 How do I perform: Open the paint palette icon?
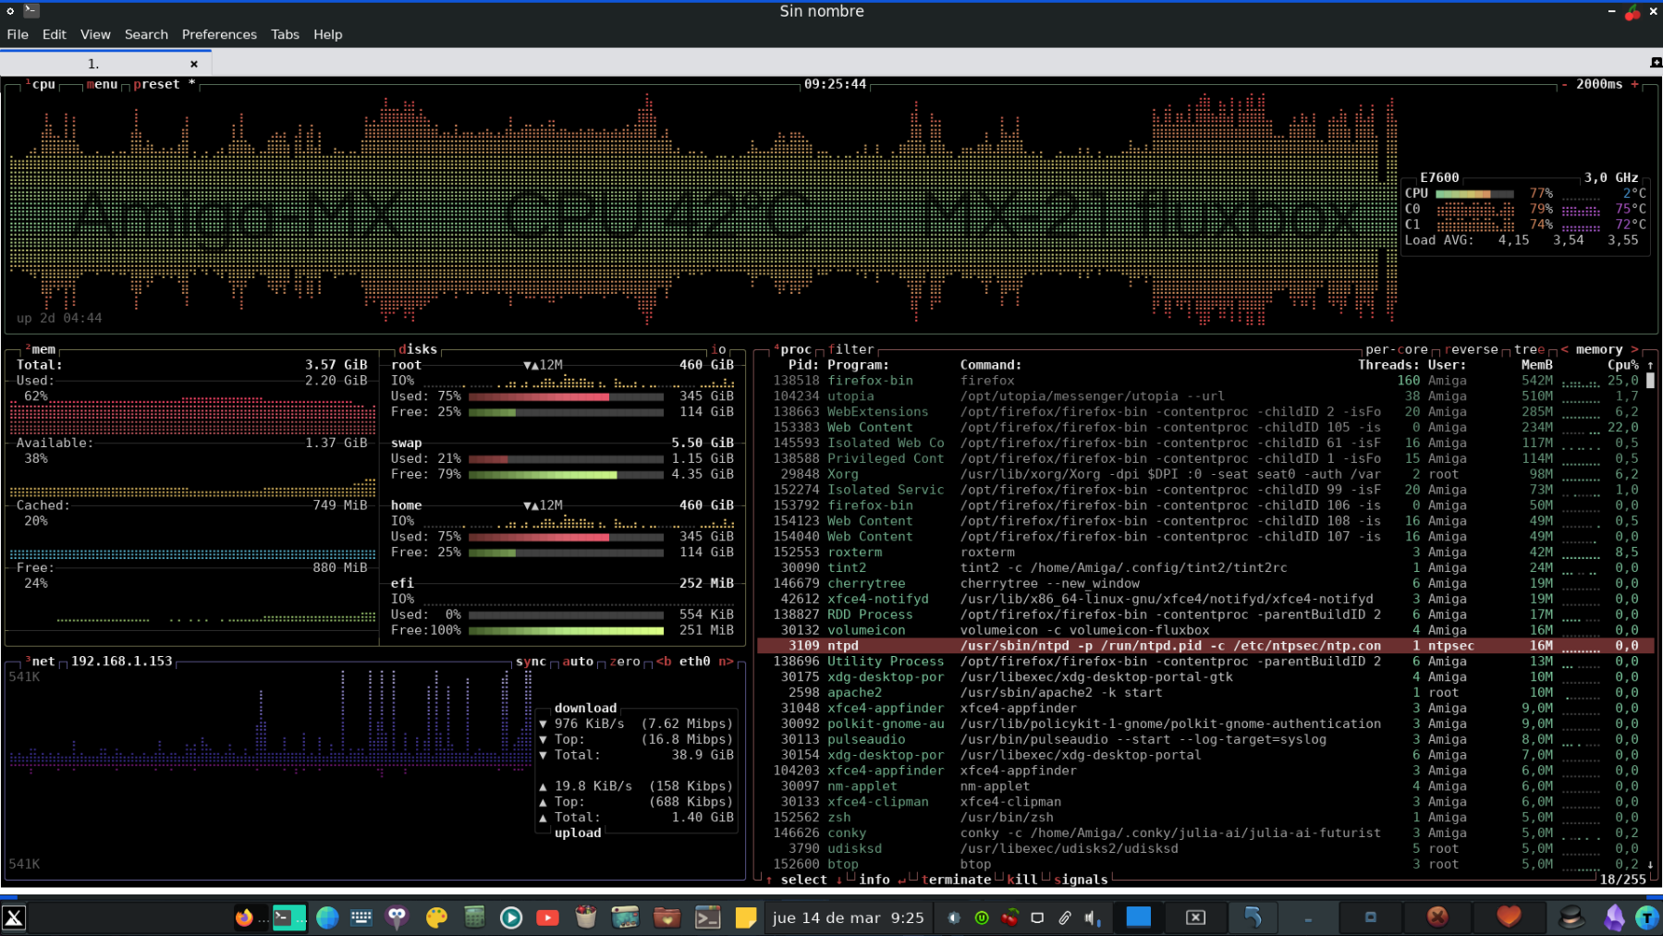point(436,917)
